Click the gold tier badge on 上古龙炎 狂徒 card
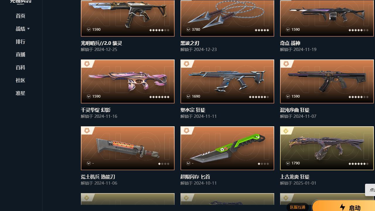375x211 pixels. point(286,130)
